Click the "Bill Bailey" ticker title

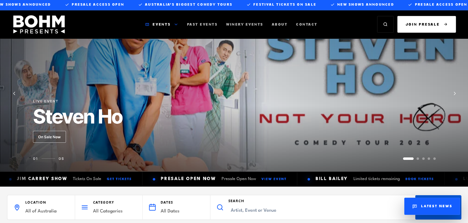coord(331,178)
